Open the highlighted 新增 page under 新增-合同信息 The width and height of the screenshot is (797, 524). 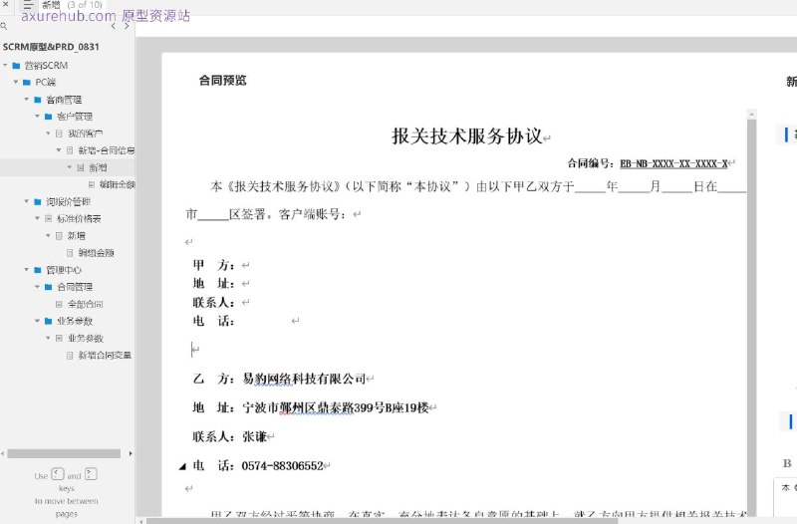click(x=98, y=167)
